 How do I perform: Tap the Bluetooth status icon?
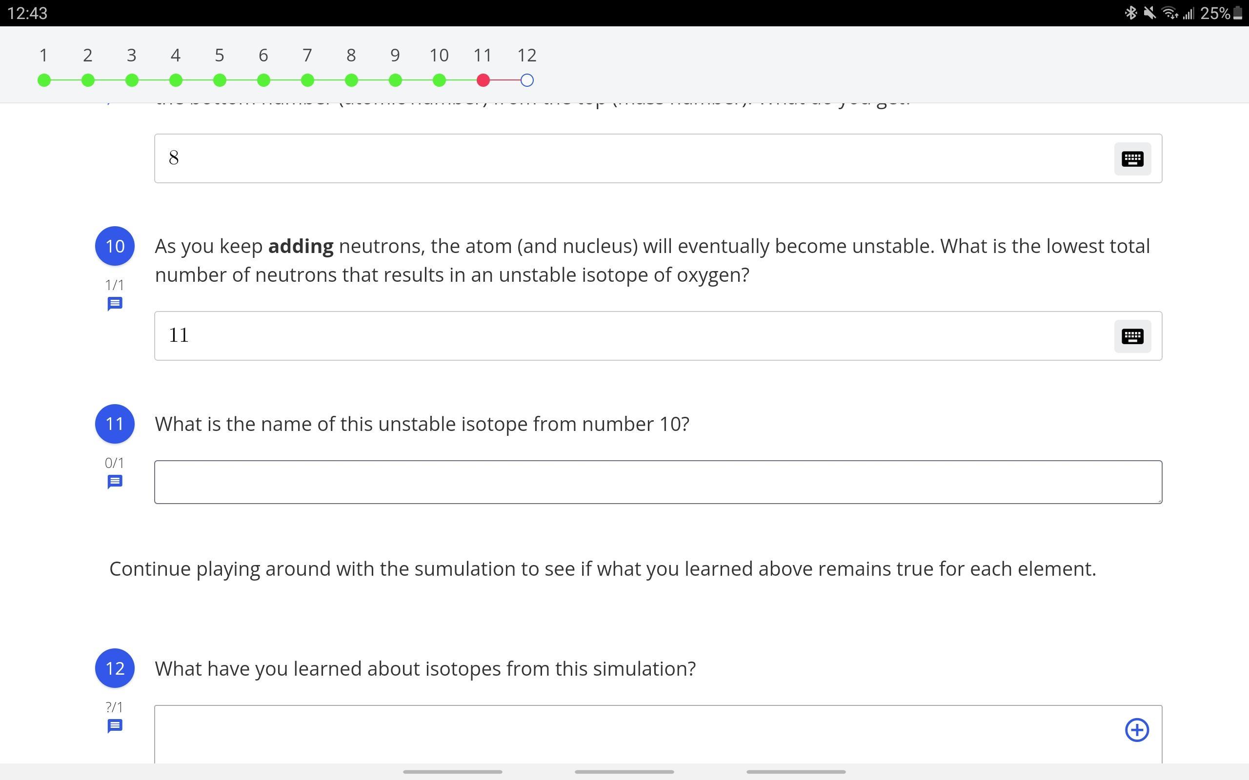(1130, 13)
